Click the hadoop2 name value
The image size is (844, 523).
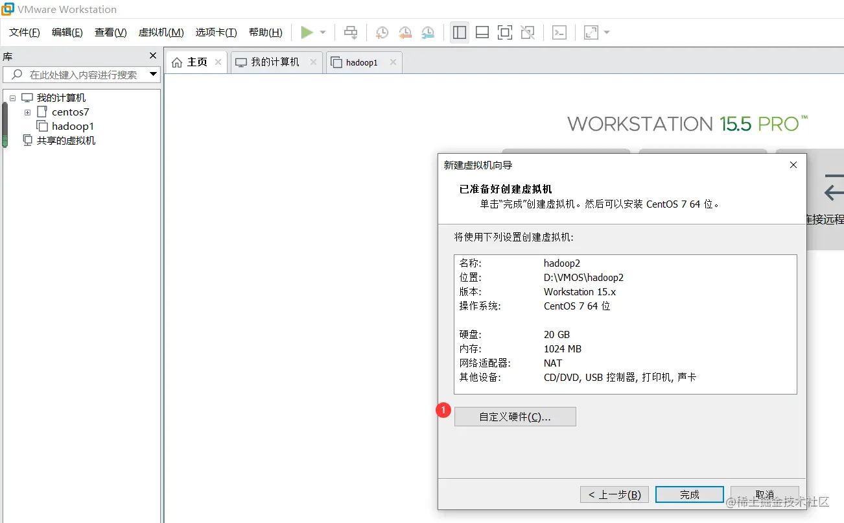(x=562, y=263)
